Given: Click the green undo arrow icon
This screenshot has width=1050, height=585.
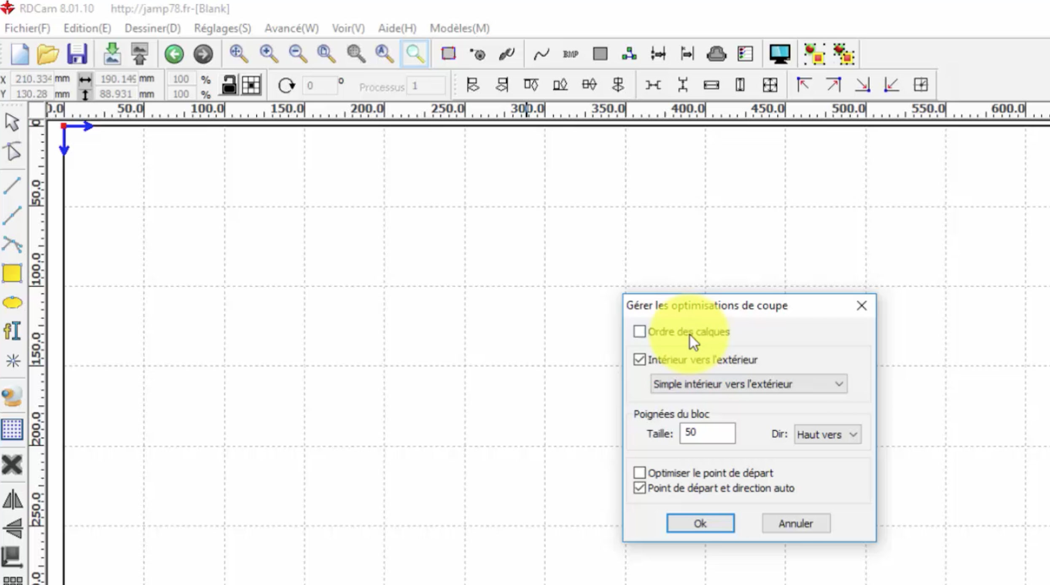Looking at the screenshot, I should pyautogui.click(x=174, y=54).
